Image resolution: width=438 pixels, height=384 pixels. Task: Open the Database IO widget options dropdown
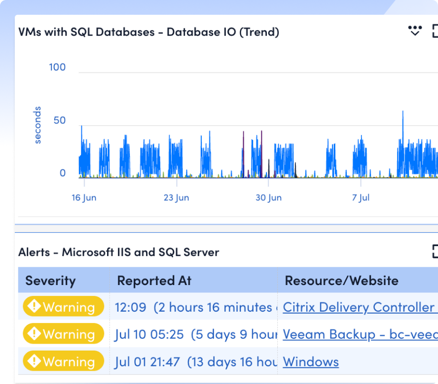click(415, 31)
